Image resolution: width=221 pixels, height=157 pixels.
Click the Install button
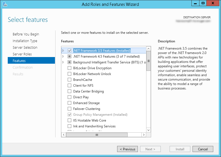(180, 149)
